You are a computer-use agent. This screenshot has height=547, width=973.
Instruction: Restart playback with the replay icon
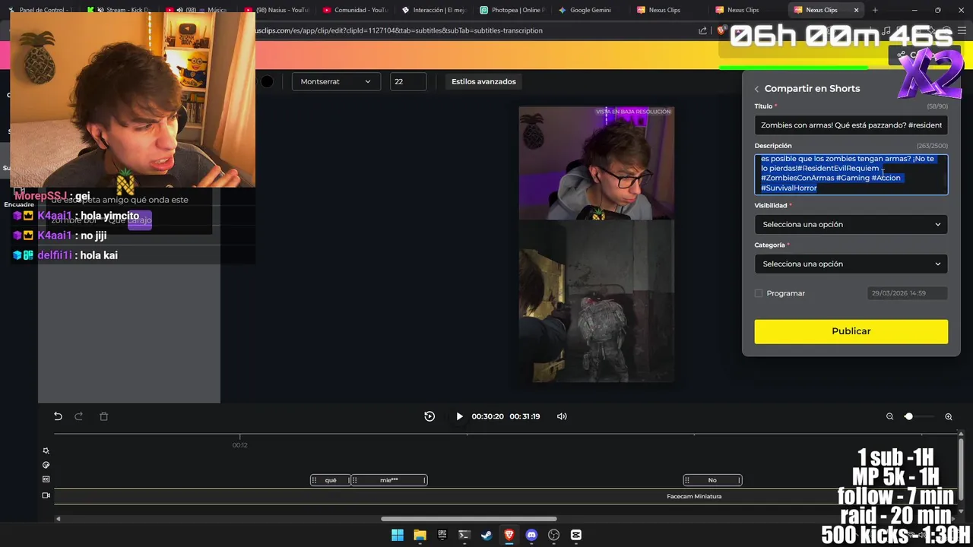point(429,416)
